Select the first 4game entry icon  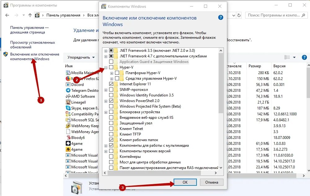[68, 143]
